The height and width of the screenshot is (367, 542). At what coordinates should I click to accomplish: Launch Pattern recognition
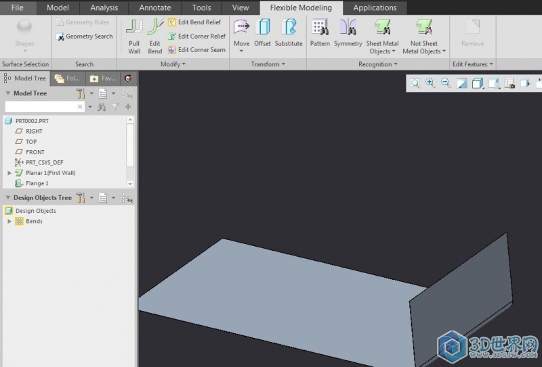tap(320, 33)
